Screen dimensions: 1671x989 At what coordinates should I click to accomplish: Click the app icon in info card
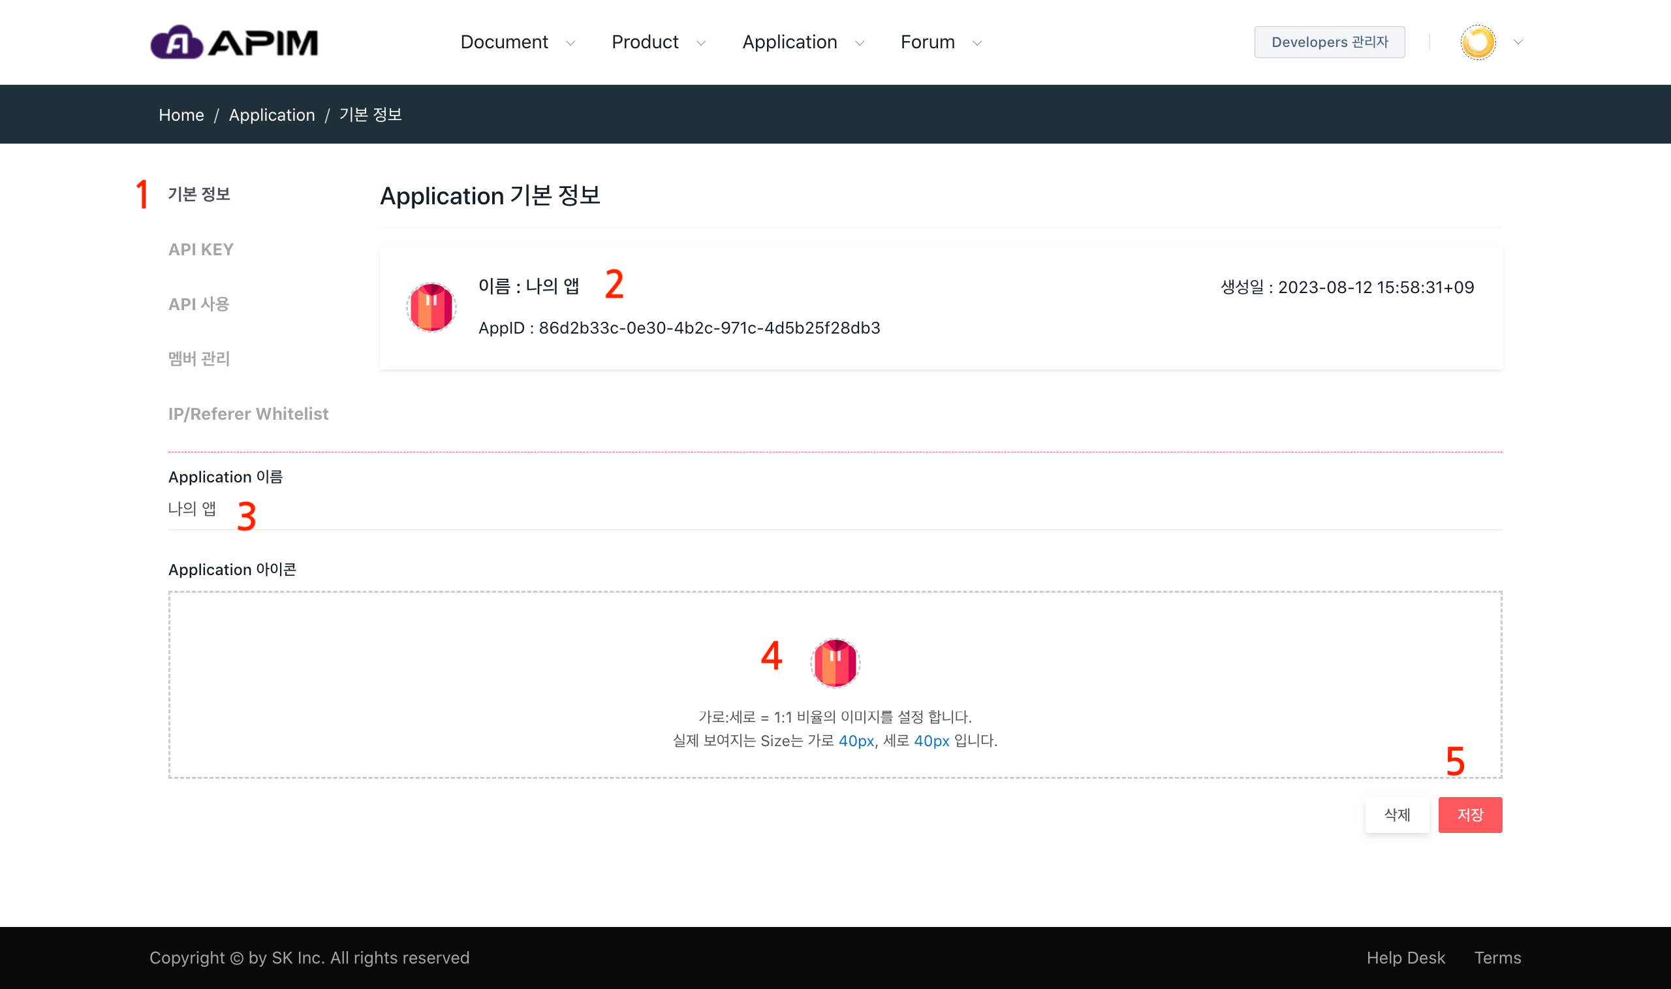[431, 307]
